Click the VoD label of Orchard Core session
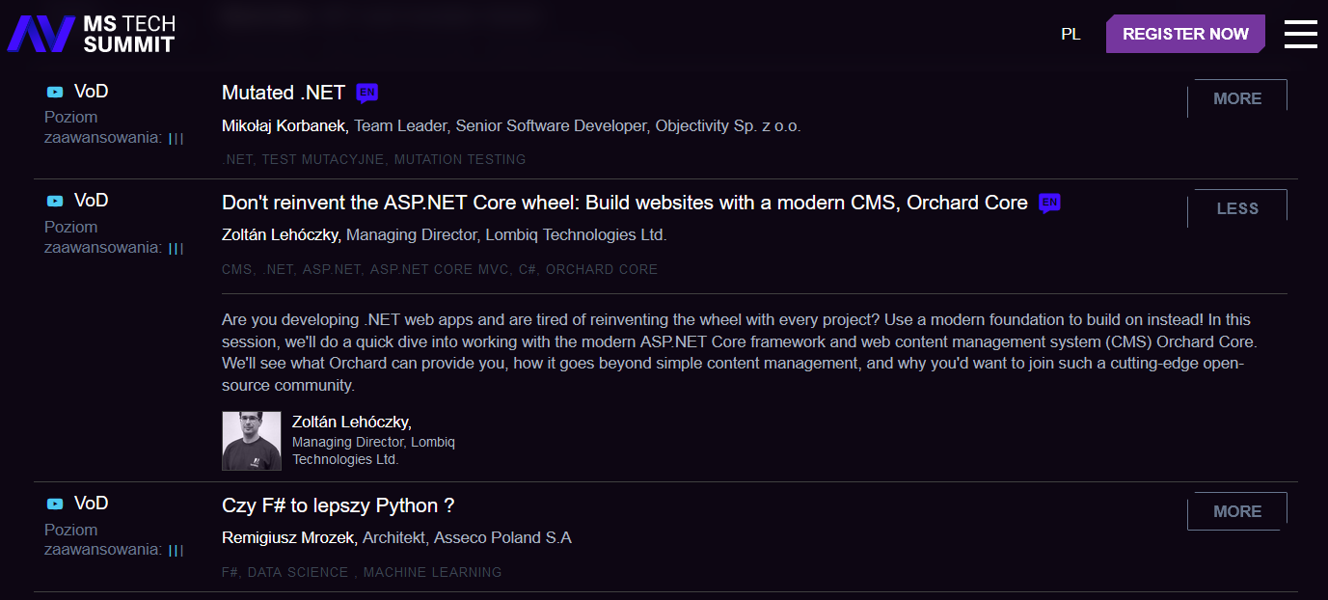 coord(92,201)
